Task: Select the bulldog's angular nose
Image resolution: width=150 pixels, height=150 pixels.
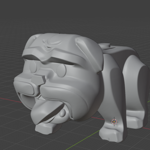Action: tap(39, 80)
